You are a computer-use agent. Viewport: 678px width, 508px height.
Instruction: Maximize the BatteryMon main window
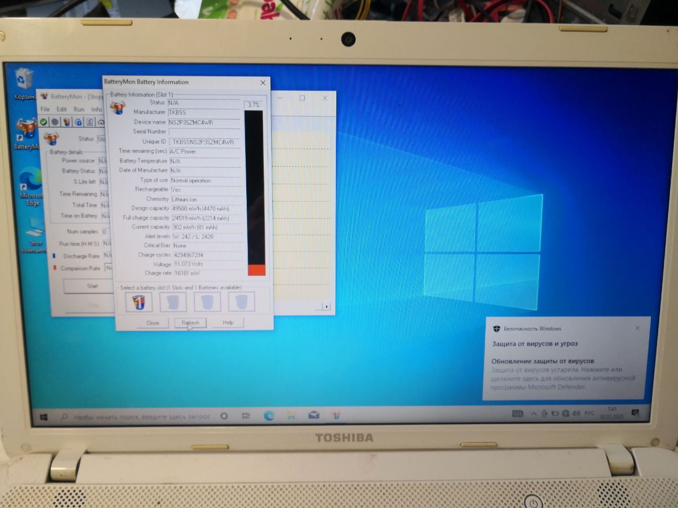point(302,98)
